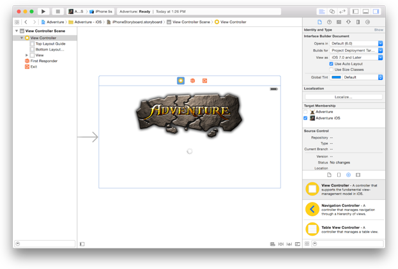Show the File inspector

tap(319, 22)
